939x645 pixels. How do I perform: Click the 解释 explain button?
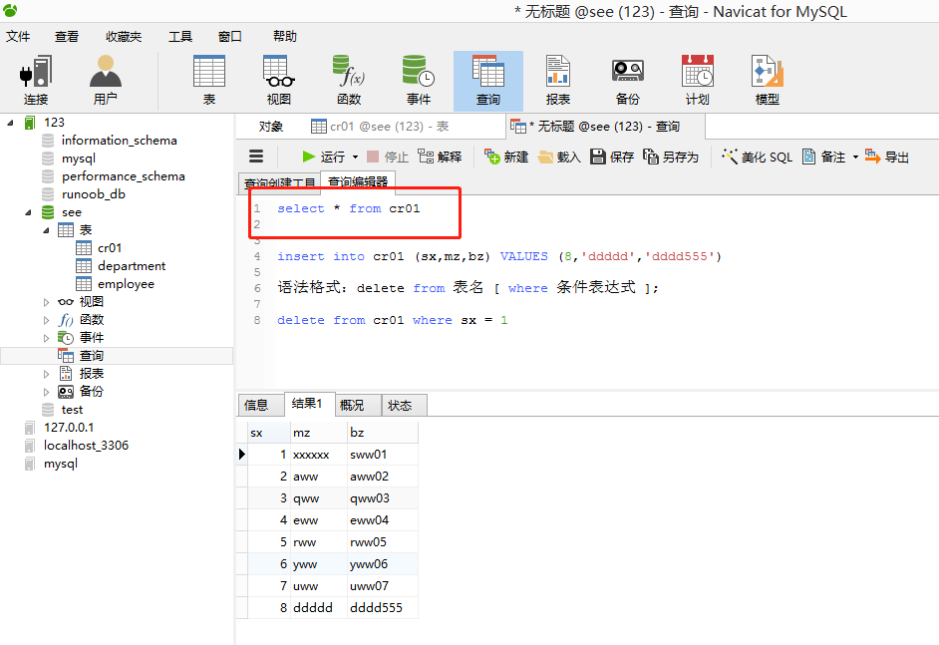pos(441,157)
